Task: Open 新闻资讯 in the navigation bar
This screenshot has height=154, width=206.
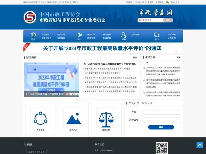Action: point(107,35)
